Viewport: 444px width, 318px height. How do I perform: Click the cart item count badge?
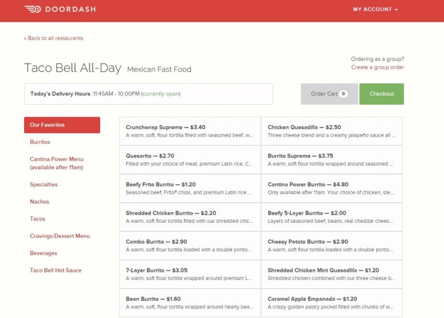(344, 94)
